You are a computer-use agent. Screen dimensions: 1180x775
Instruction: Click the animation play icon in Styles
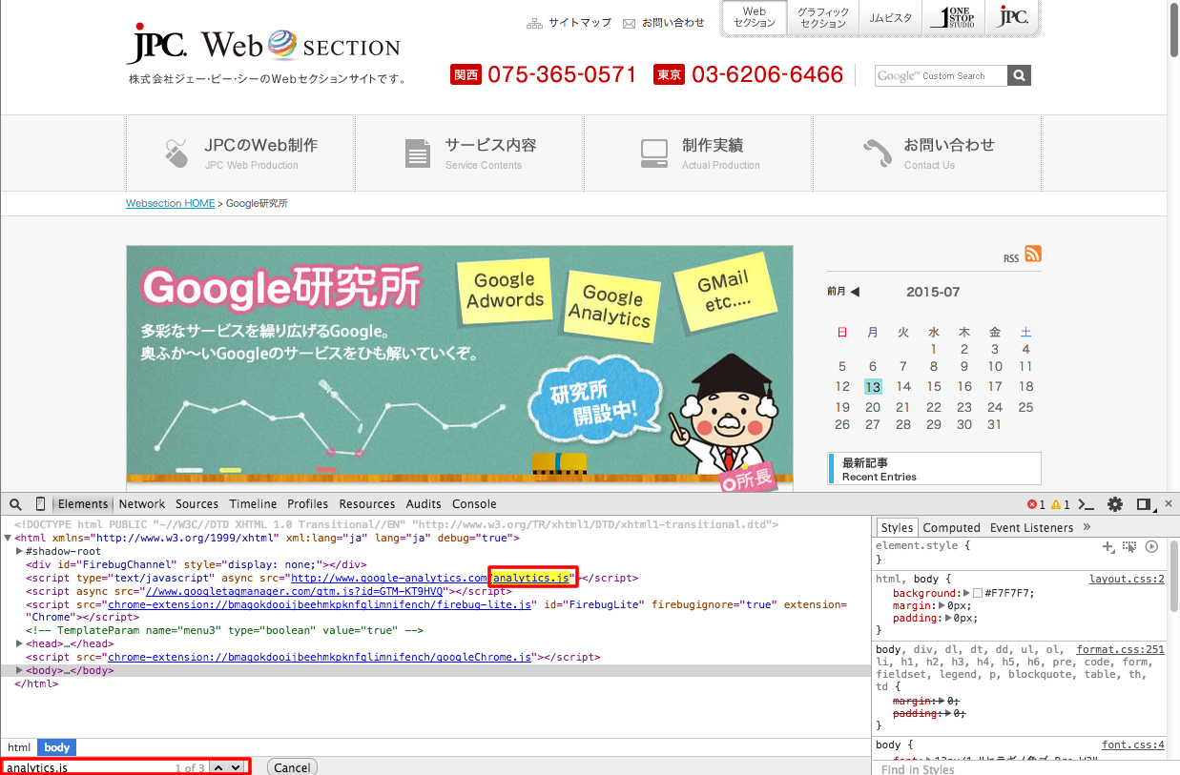(1151, 546)
